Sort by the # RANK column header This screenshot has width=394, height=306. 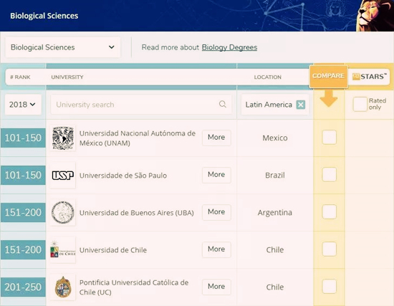pos(20,77)
